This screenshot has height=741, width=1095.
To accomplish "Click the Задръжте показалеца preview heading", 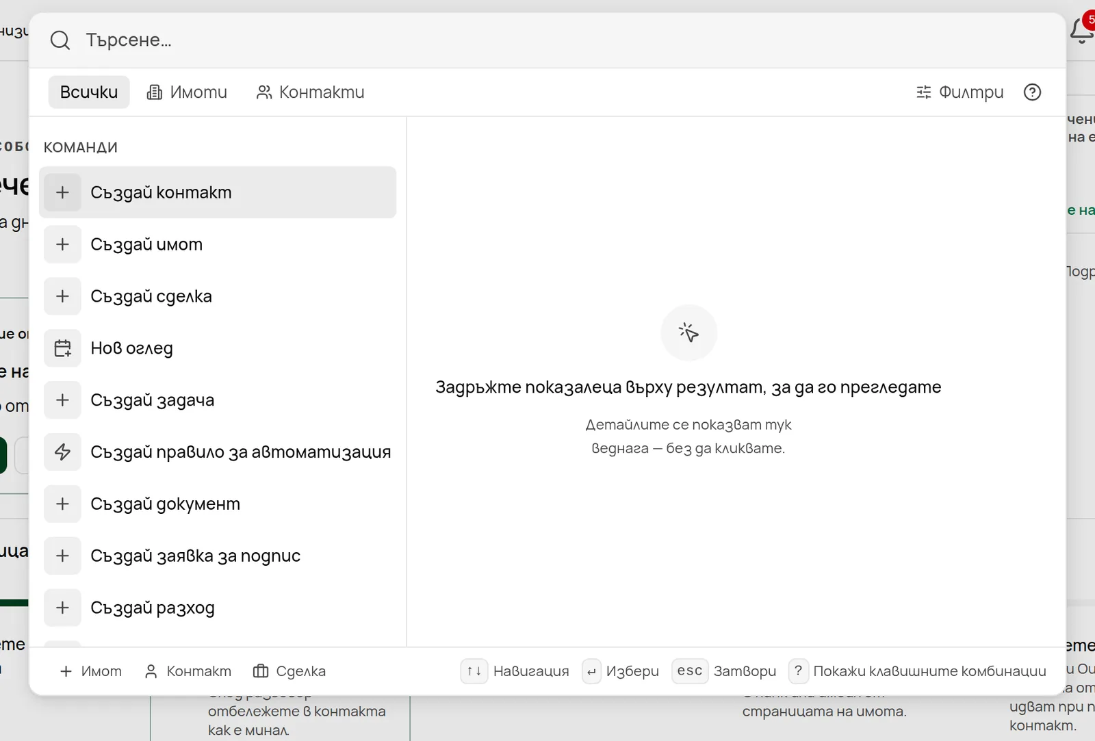I will pyautogui.click(x=688, y=387).
